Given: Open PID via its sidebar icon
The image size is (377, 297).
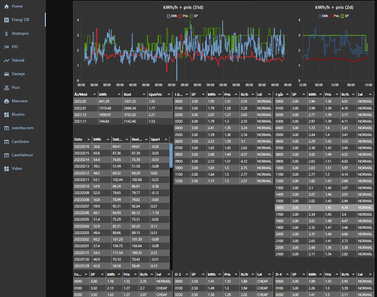Looking at the screenshot, I should [6, 47].
